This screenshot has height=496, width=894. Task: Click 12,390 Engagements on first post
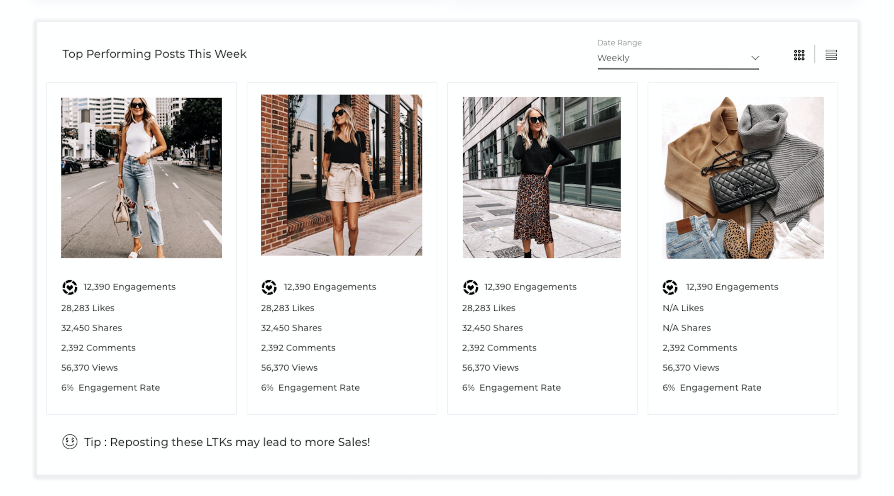pyautogui.click(x=129, y=287)
